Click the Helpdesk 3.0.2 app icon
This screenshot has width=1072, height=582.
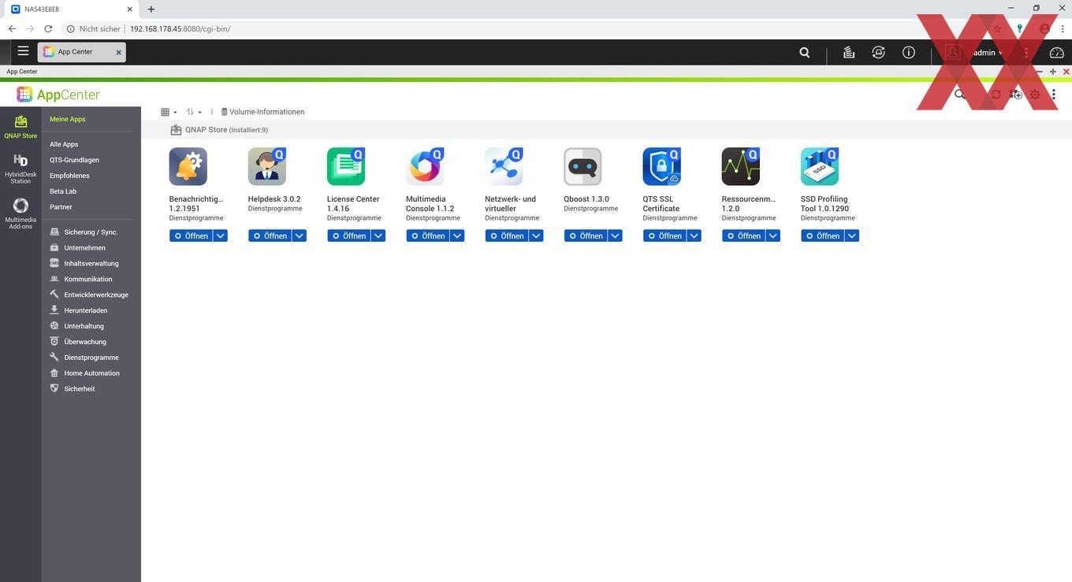267,167
